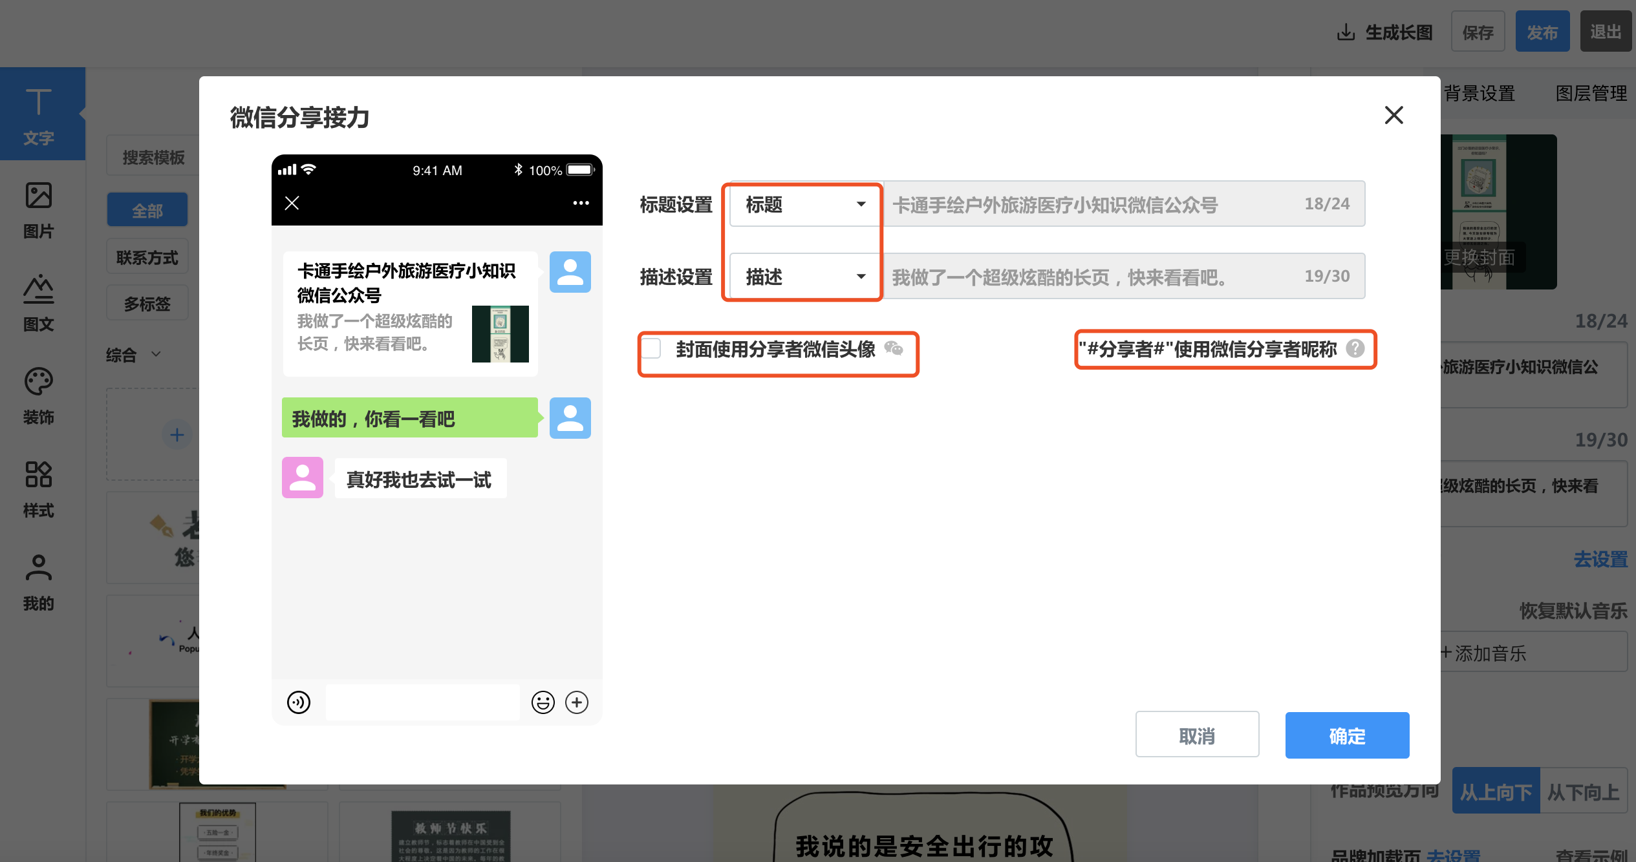Click the three-dots menu in phone preview
The height and width of the screenshot is (862, 1636).
[581, 203]
